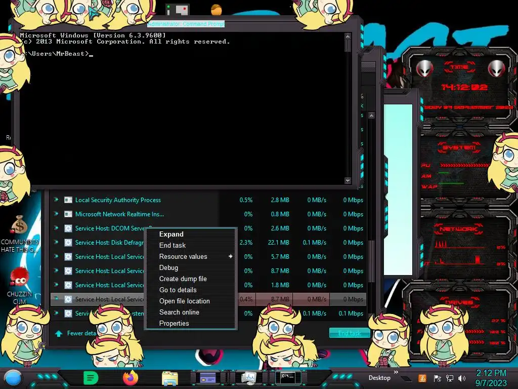Image resolution: width=518 pixels, height=389 pixels.
Task: Select Local Security Authority Process
Action: tap(118, 200)
